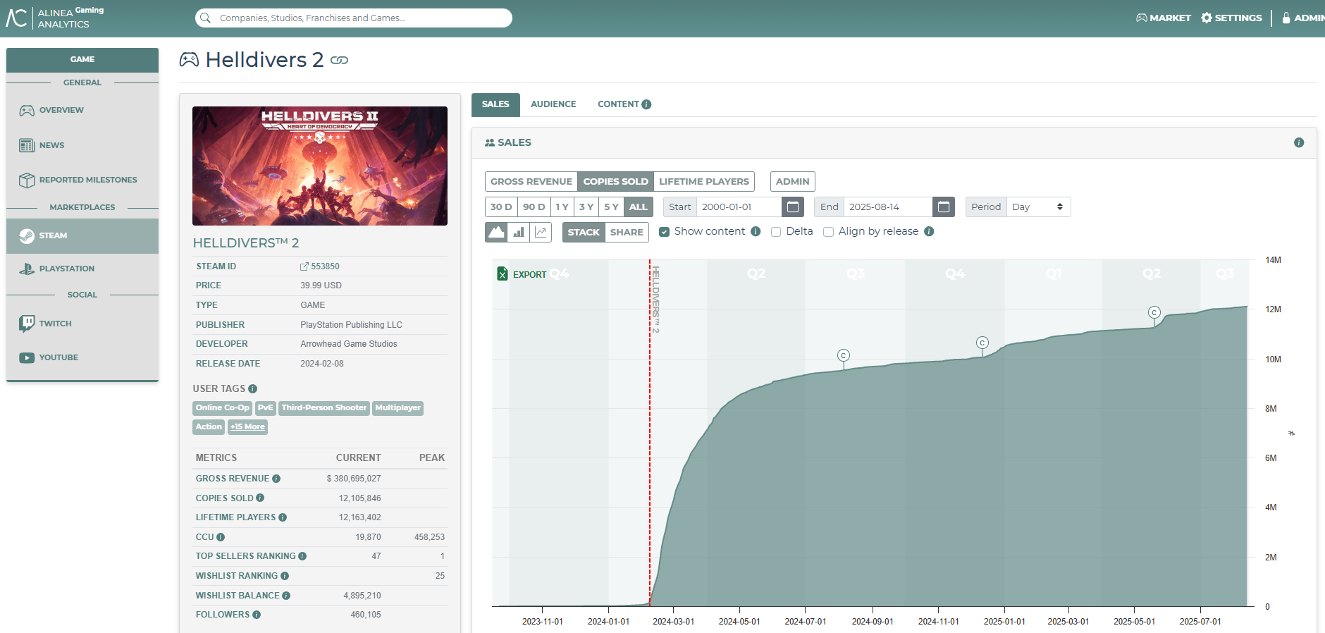This screenshot has width=1325, height=633.
Task: Set range to 3 Y
Action: (586, 207)
